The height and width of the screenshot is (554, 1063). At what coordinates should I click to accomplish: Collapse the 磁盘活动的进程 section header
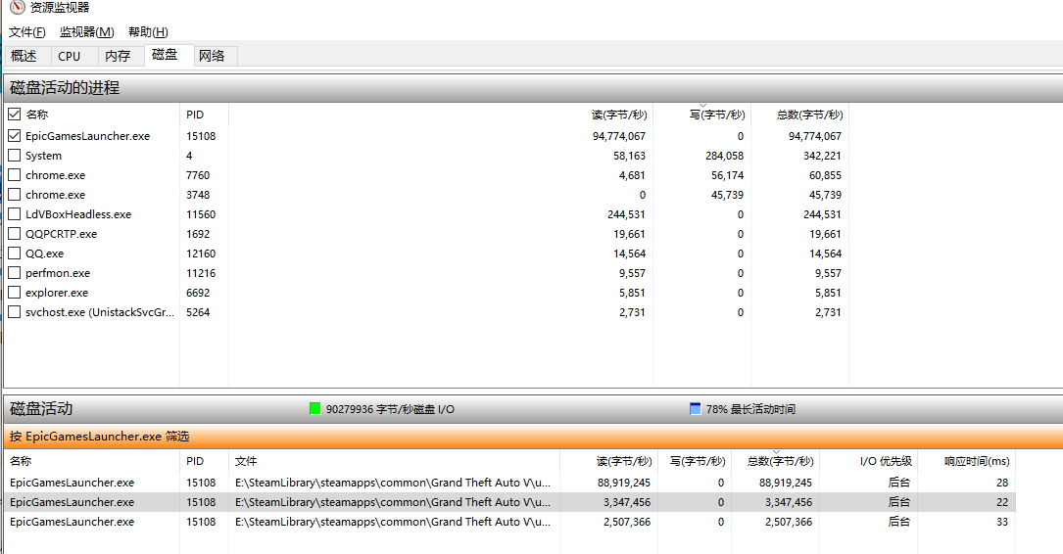pos(533,88)
